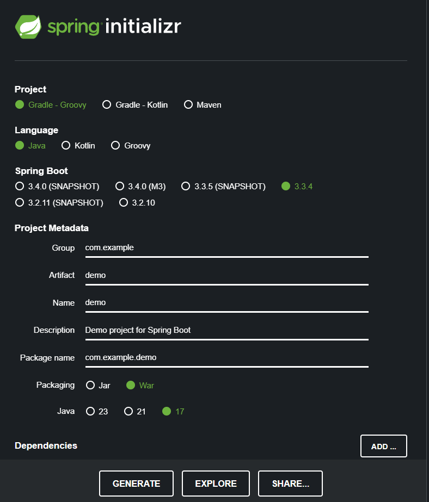Choose Maven as project type
This screenshot has height=502, width=429.
[203, 104]
